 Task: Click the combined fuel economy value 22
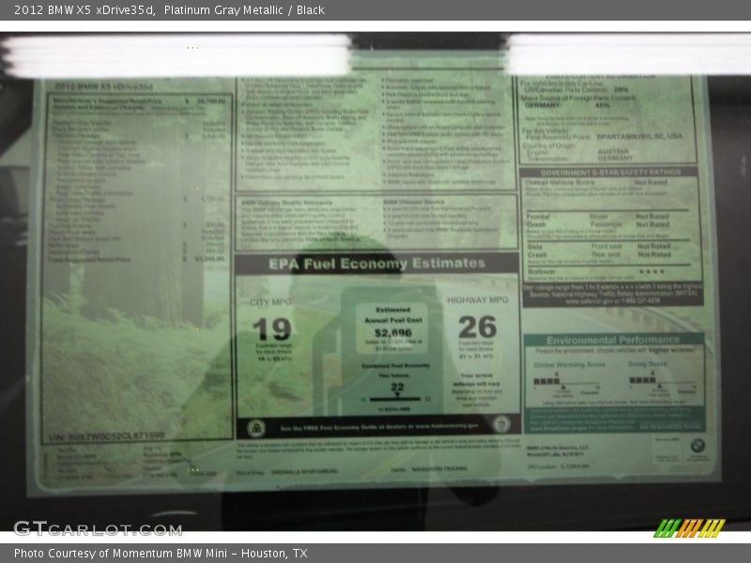[x=397, y=387]
